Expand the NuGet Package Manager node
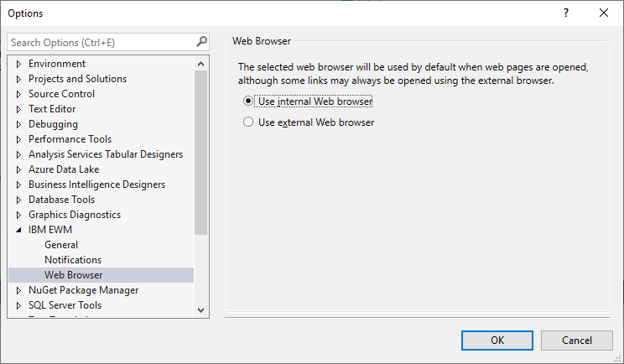Viewport: 624px width, 364px height. click(x=19, y=290)
